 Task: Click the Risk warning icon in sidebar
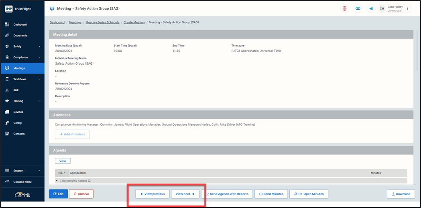7,90
